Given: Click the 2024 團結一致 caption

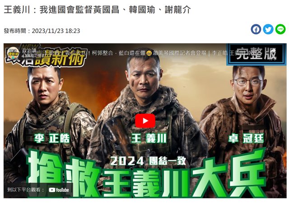Looking at the screenshot, I should pyautogui.click(x=148, y=161).
